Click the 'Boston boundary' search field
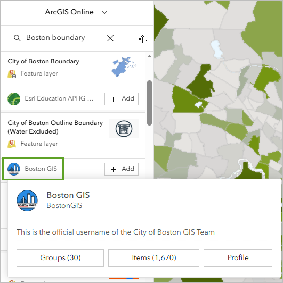283x283 pixels. 55,38
